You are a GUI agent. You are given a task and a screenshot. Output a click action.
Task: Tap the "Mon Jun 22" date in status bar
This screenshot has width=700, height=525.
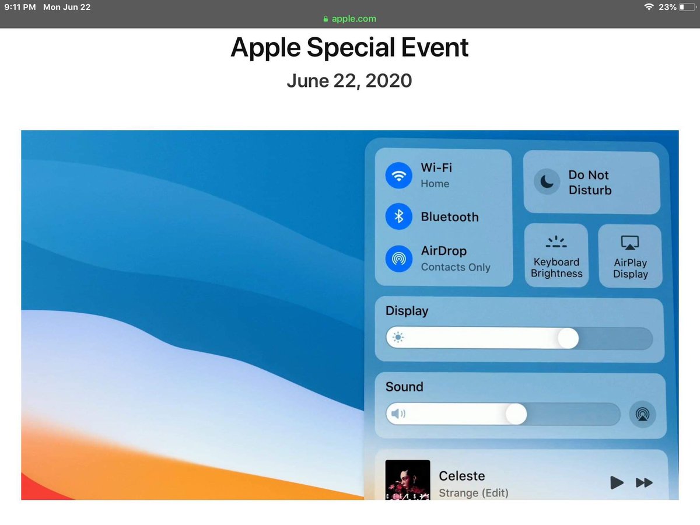[x=67, y=7]
